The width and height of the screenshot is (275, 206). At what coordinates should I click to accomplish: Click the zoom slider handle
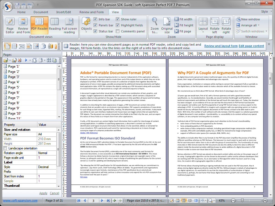pyautogui.click(x=242, y=200)
